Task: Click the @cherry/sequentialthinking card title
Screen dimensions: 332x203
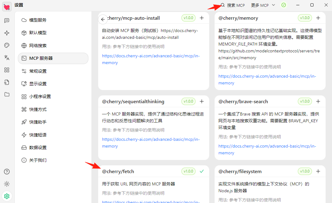Action: (x=133, y=102)
